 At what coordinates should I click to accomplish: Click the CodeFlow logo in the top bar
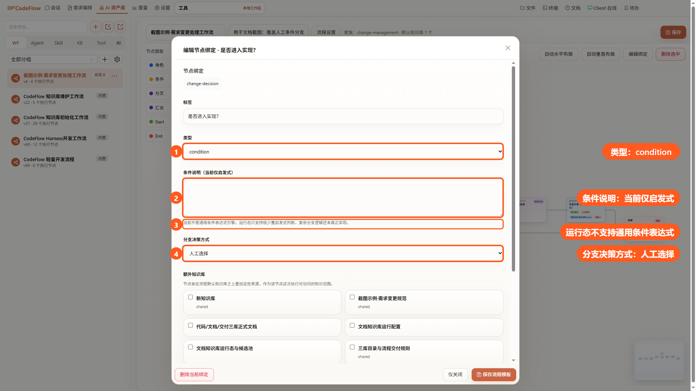coord(24,8)
